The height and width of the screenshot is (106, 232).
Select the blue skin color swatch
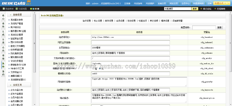click(34, 9)
